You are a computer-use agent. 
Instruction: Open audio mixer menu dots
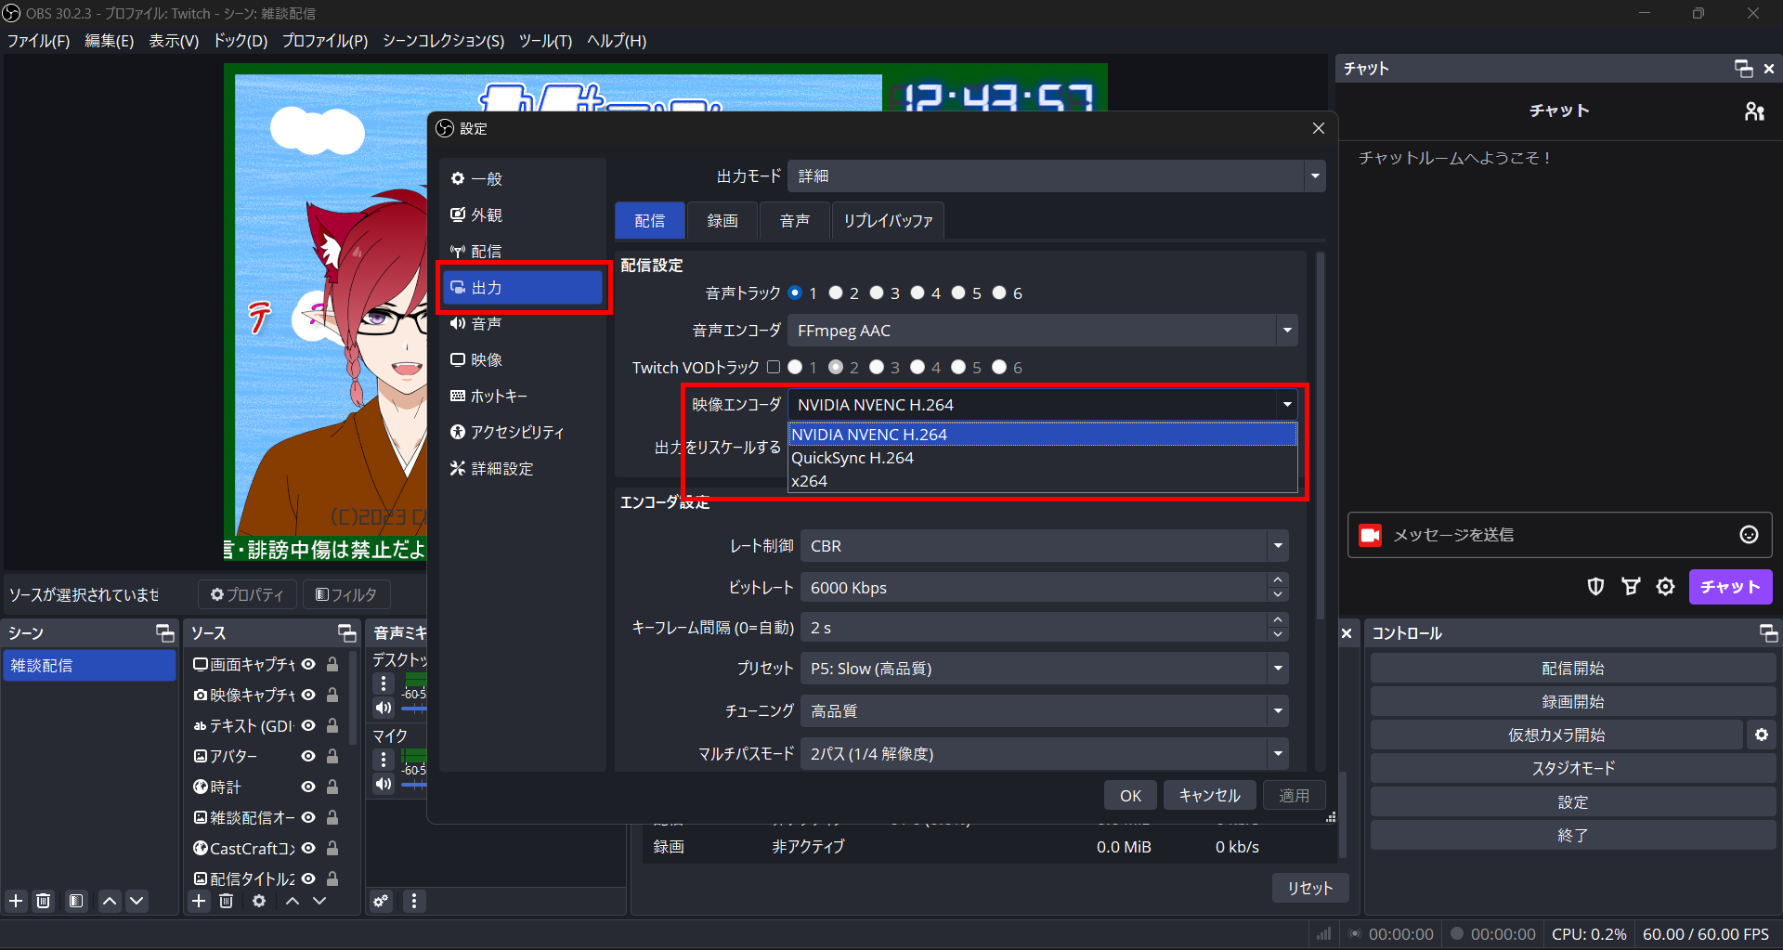click(x=414, y=900)
